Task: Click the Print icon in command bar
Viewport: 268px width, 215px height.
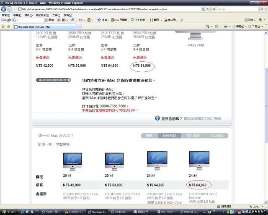Action: (x=226, y=26)
